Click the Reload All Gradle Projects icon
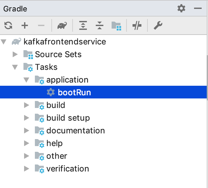The image size is (208, 188). 8,26
